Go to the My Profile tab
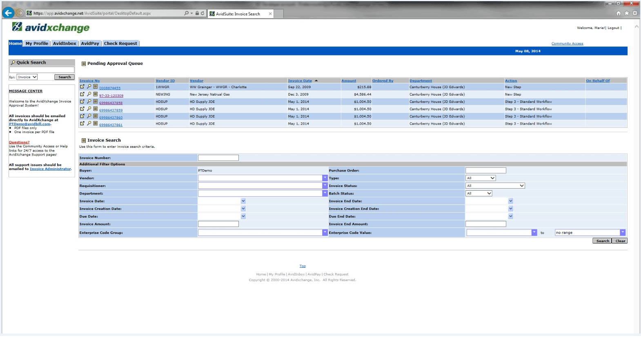 37,43
